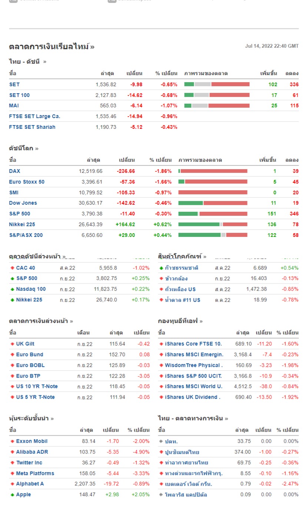Open Twitter Inc stock link
The image size is (306, 505).
click(29, 463)
